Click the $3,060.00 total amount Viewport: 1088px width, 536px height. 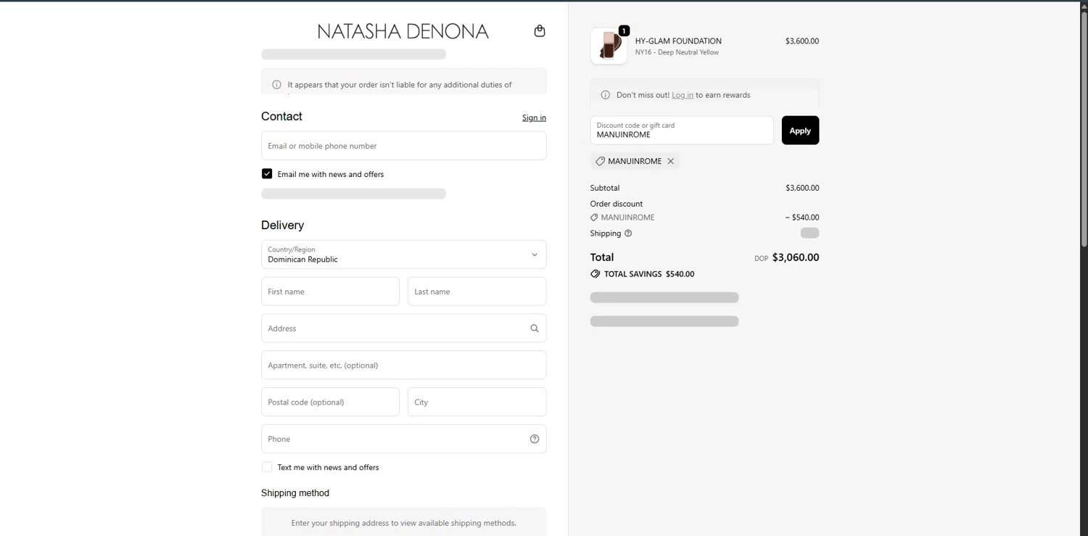click(796, 257)
